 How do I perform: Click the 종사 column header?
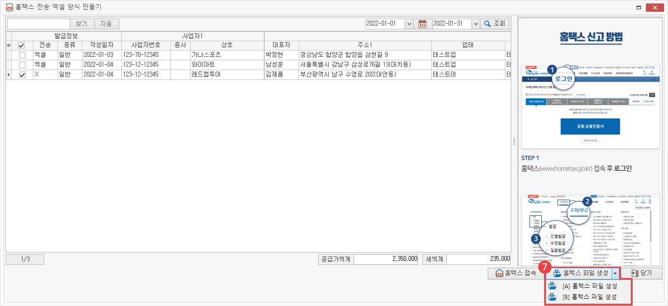click(180, 45)
